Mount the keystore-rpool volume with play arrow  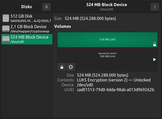154,59
